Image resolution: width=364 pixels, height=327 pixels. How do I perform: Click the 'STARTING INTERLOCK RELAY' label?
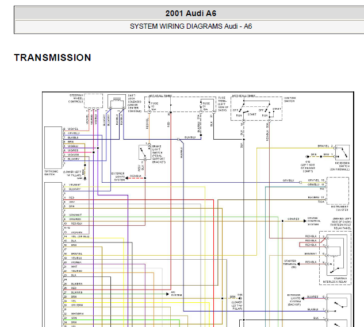pos(335,280)
